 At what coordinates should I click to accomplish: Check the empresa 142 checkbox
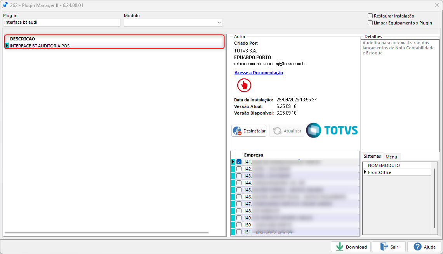click(239, 169)
